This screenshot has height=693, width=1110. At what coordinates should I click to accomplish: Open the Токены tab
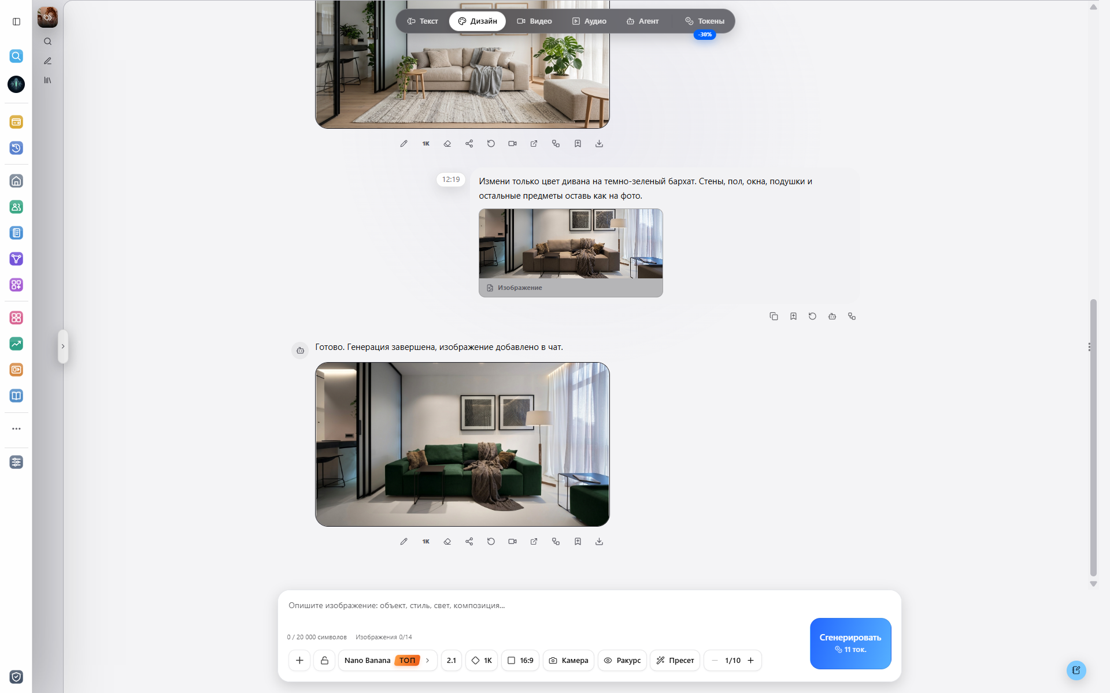pos(705,21)
